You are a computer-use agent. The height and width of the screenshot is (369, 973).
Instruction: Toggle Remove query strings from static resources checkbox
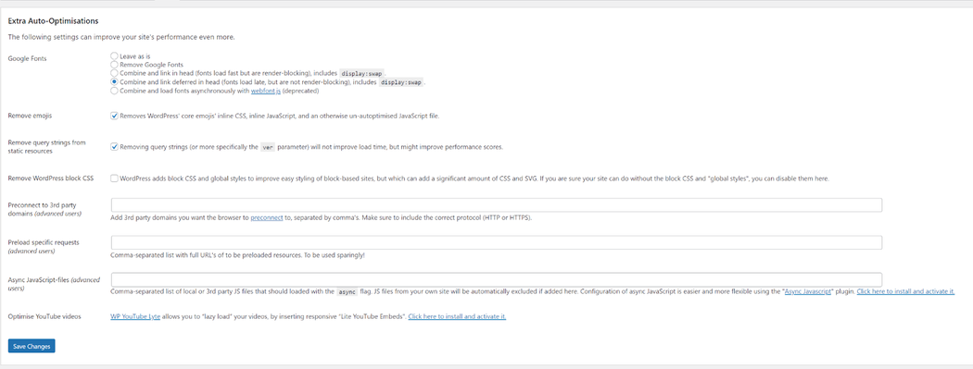114,147
